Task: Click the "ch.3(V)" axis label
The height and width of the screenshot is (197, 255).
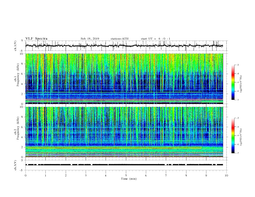Action: 15,165
